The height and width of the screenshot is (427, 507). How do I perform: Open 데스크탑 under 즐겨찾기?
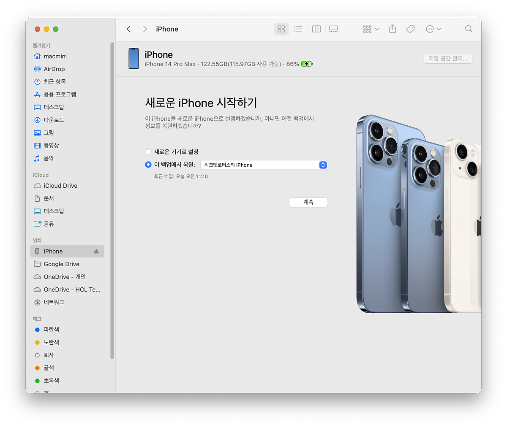(67, 107)
